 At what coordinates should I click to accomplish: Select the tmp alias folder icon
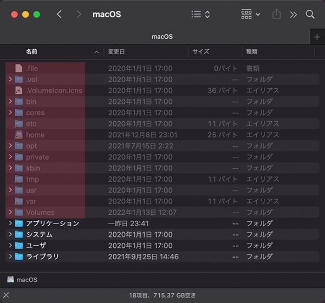click(18, 179)
